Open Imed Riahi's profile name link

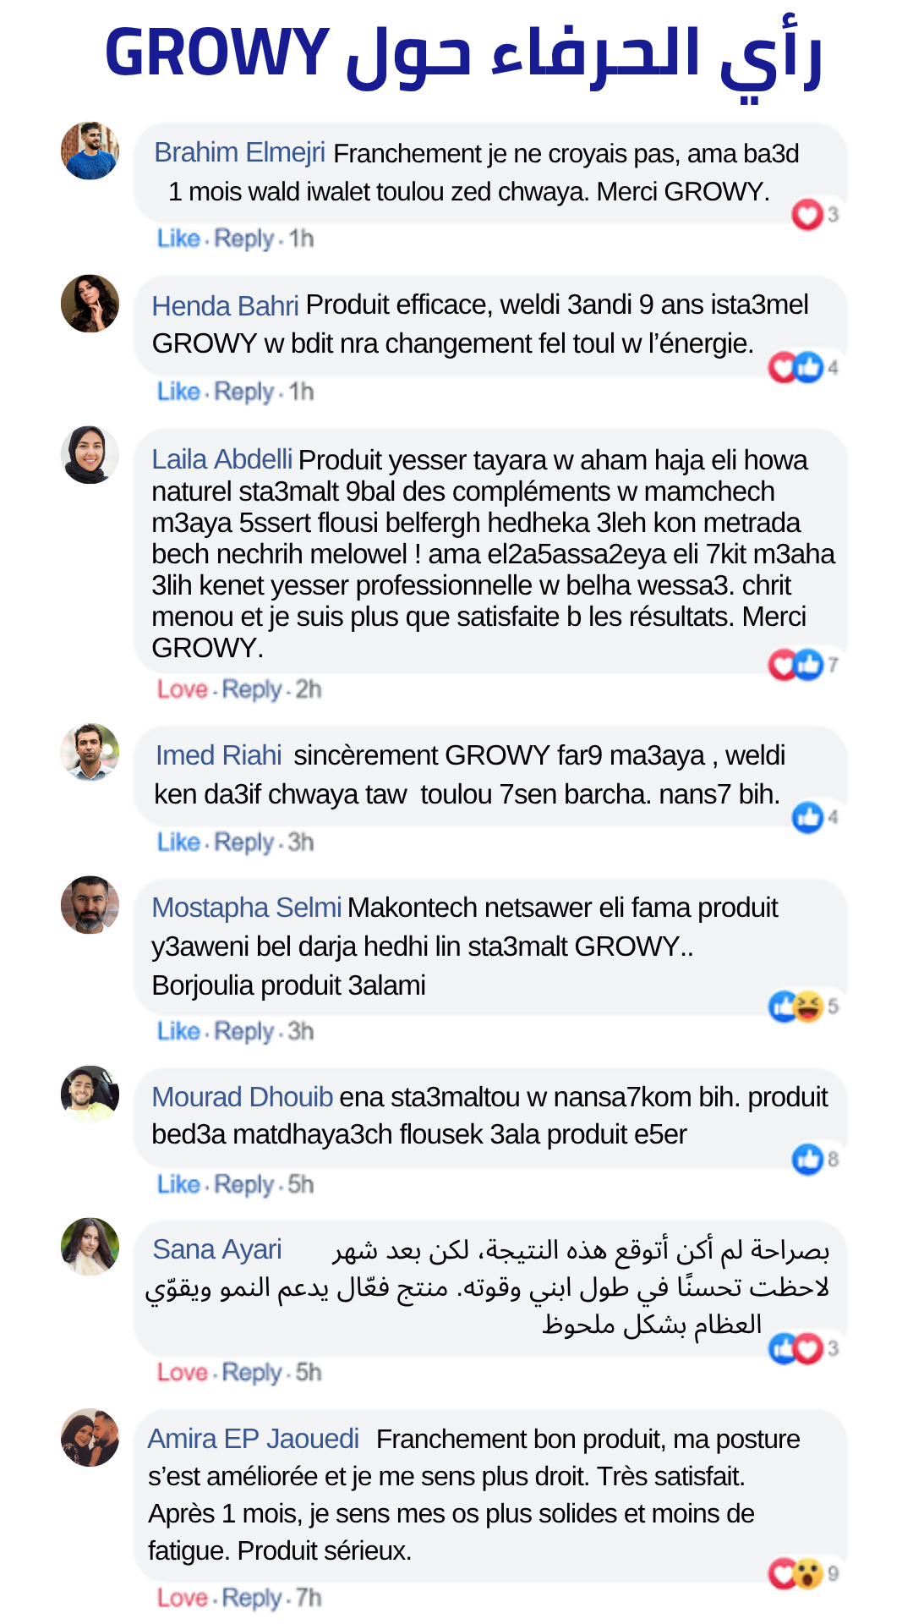click(218, 755)
